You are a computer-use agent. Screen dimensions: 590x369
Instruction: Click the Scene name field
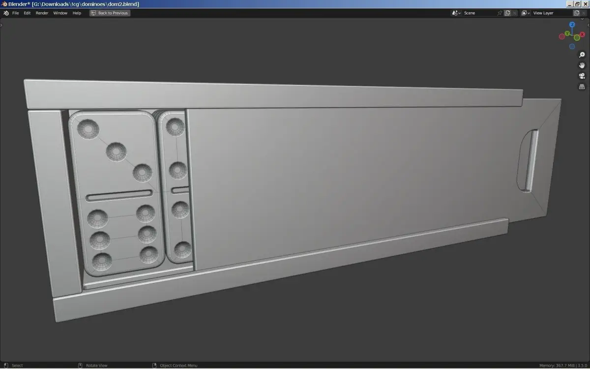click(479, 13)
